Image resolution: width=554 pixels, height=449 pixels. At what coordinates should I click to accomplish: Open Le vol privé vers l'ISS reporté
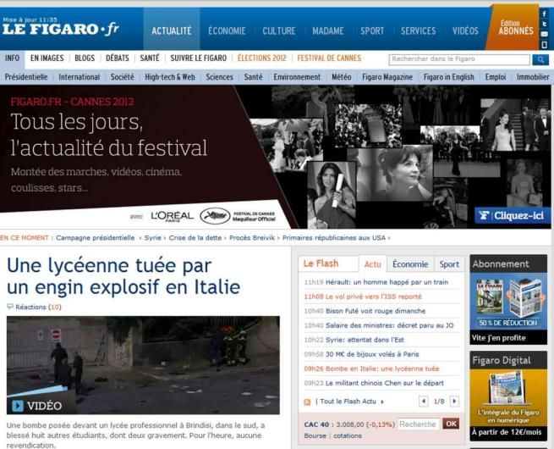[x=373, y=297]
